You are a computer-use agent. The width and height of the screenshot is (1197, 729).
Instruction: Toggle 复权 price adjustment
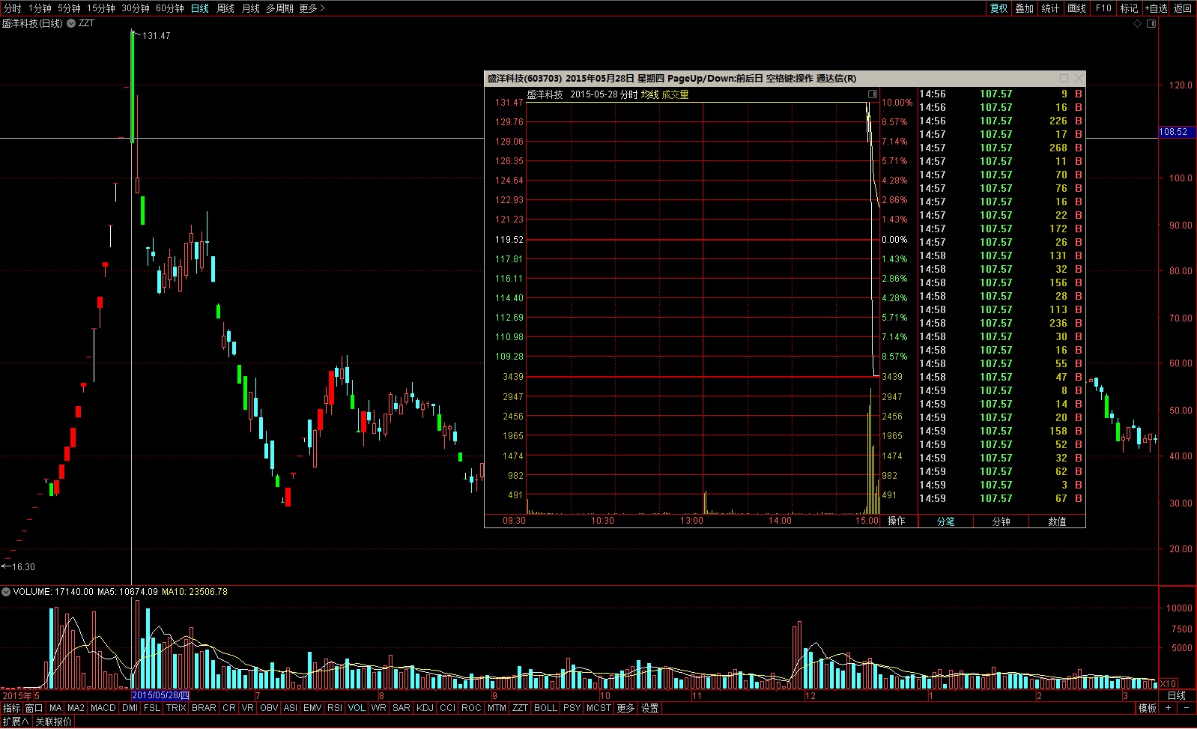(x=998, y=8)
